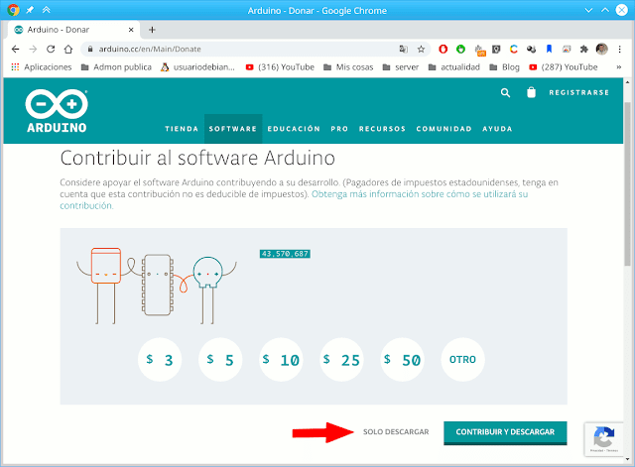This screenshot has width=635, height=467.
Task: Click the REGISTRARSE link
Action: click(578, 92)
